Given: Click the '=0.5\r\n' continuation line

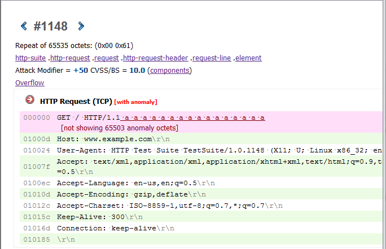Looking at the screenshot, I should click(x=75, y=172).
